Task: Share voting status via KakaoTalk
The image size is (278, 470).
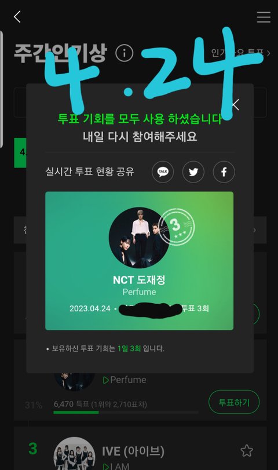Action: point(163,172)
